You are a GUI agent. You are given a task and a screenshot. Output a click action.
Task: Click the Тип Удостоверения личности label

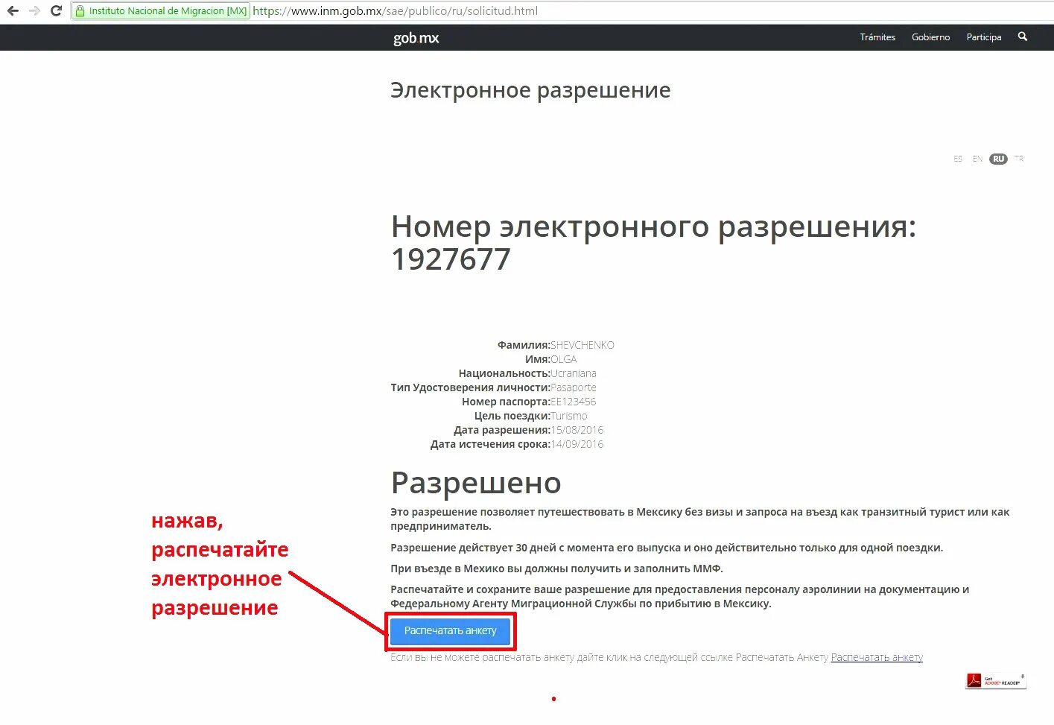pyautogui.click(x=471, y=387)
